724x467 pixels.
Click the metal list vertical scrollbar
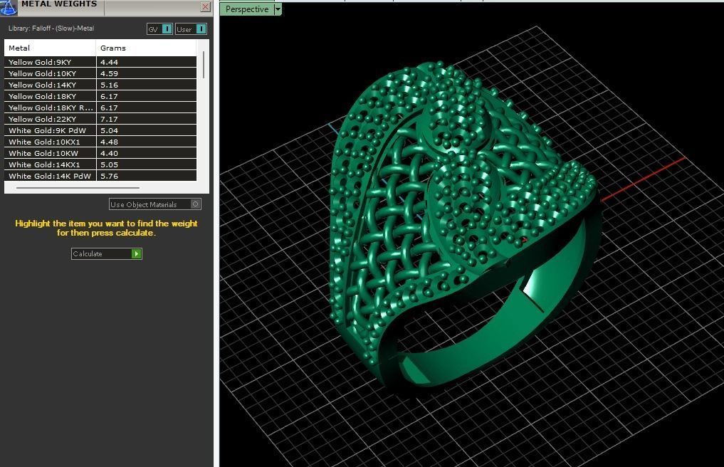[x=203, y=65]
